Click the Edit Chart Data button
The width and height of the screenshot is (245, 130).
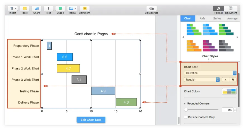pyautogui.click(x=91, y=120)
